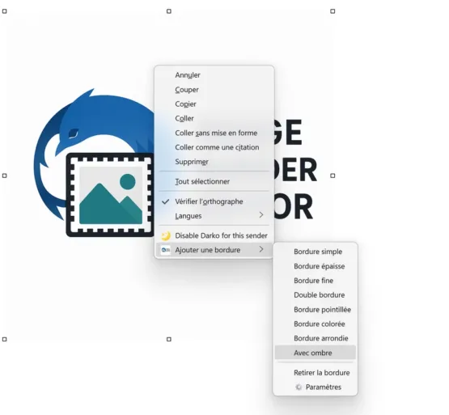The image size is (449, 415).
Task: Expand the Langues submenu arrow
Action: (261, 215)
